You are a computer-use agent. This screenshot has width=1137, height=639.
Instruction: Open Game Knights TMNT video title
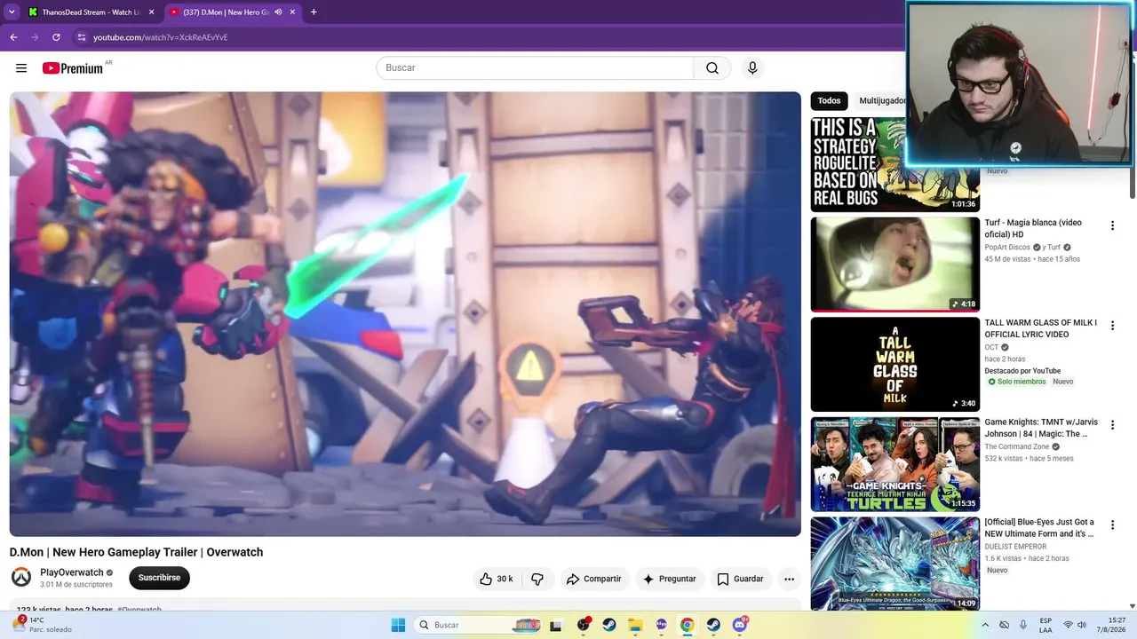pos(1041,428)
